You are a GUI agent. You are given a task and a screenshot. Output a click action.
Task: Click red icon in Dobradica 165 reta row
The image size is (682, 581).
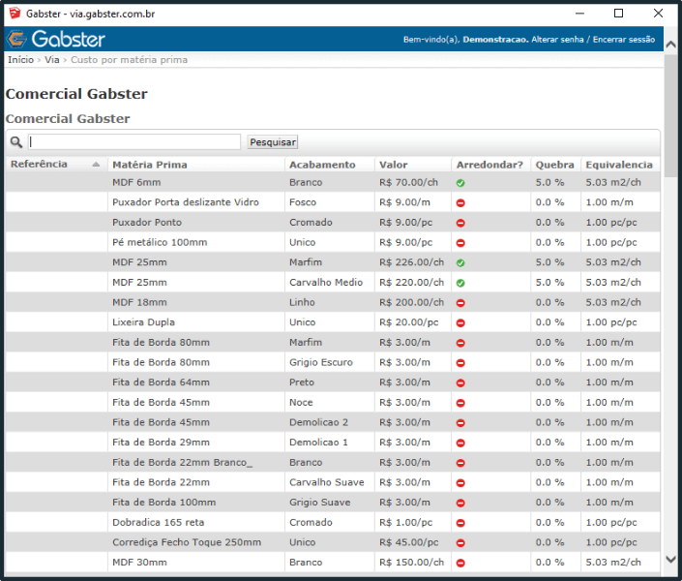click(460, 523)
